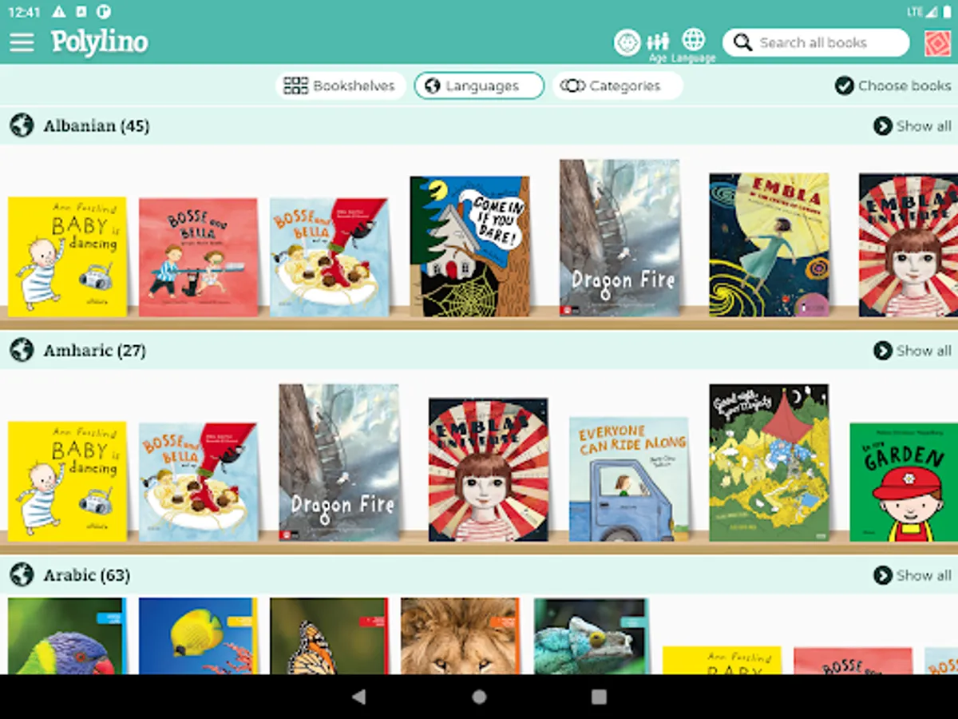This screenshot has width=958, height=719.
Task: Switch to the Categories tab
Action: tap(617, 85)
